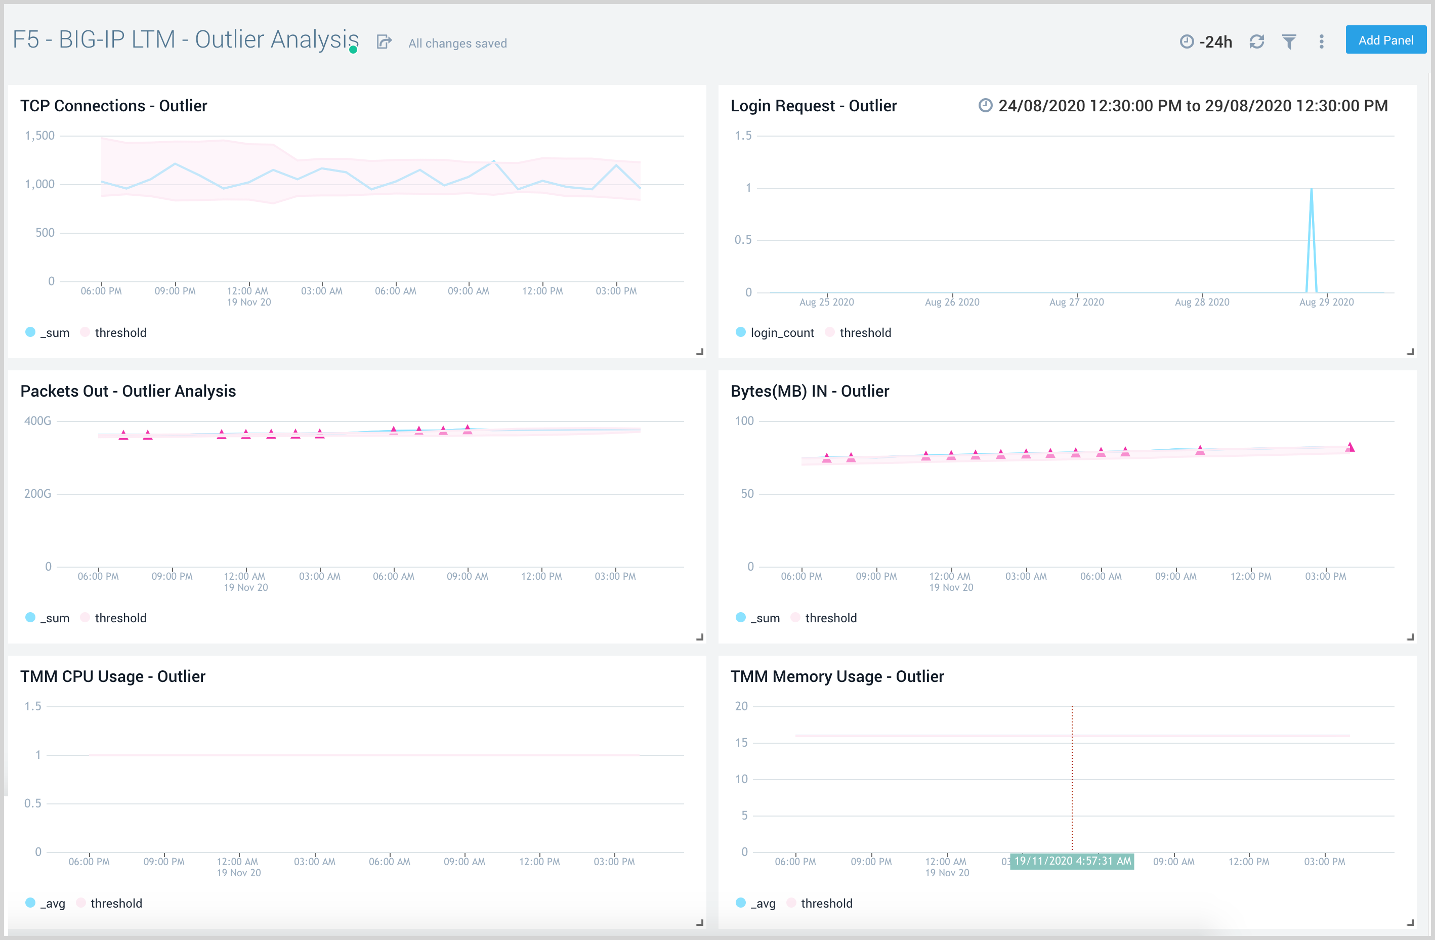Click the green saved-status dot near title
This screenshot has width=1435, height=940.
pyautogui.click(x=353, y=50)
